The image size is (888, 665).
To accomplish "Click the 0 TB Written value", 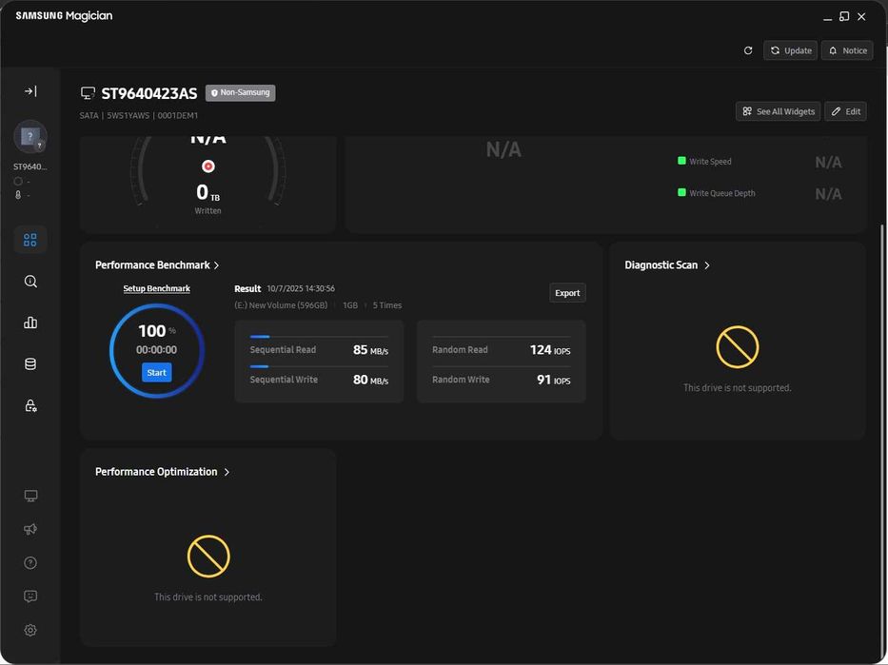I will pos(207,192).
